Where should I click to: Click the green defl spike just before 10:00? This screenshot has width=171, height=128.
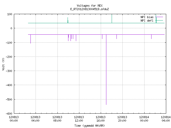click(x=68, y=20)
